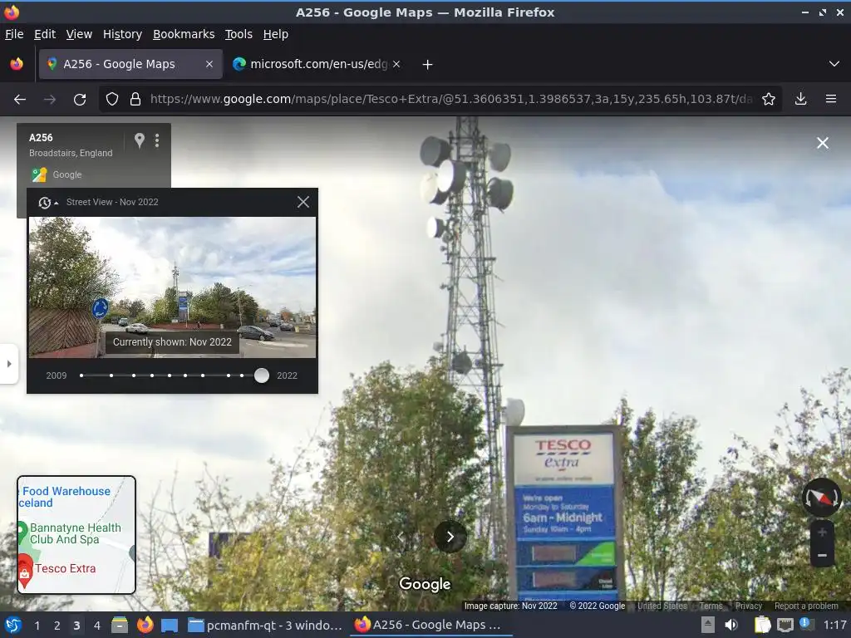851x638 pixels.
Task: Click Report a problem link
Action: [806, 606]
